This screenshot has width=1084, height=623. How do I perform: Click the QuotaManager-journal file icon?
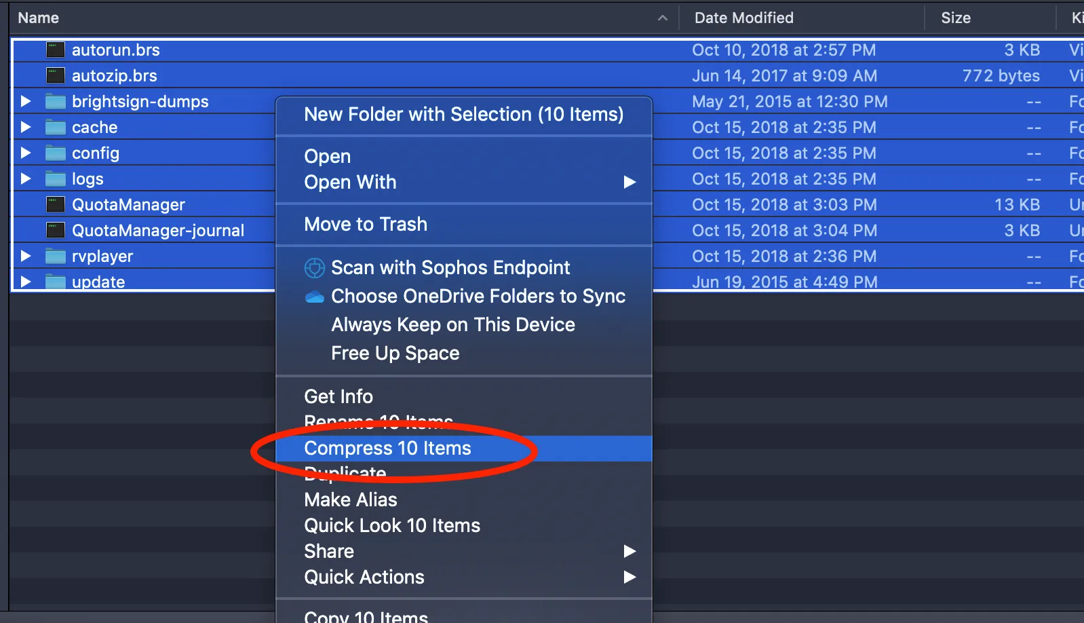tap(55, 230)
